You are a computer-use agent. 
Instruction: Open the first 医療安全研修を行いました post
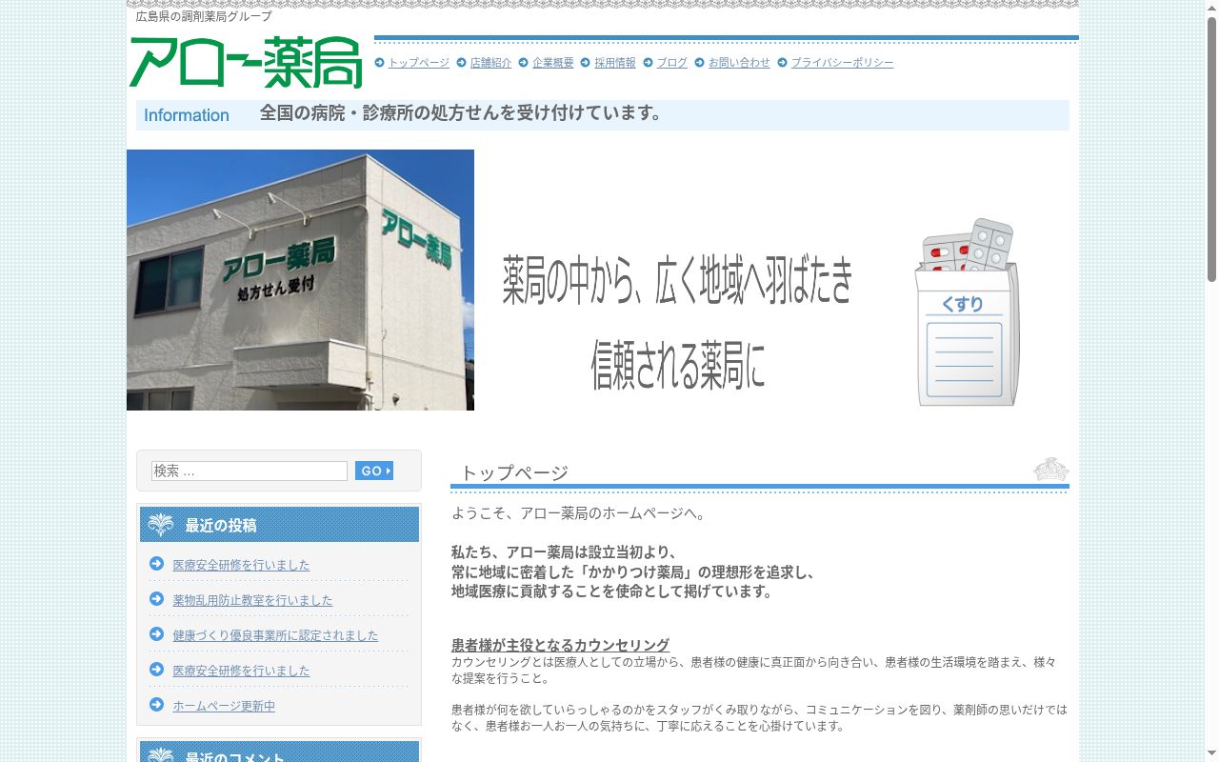pyautogui.click(x=241, y=565)
